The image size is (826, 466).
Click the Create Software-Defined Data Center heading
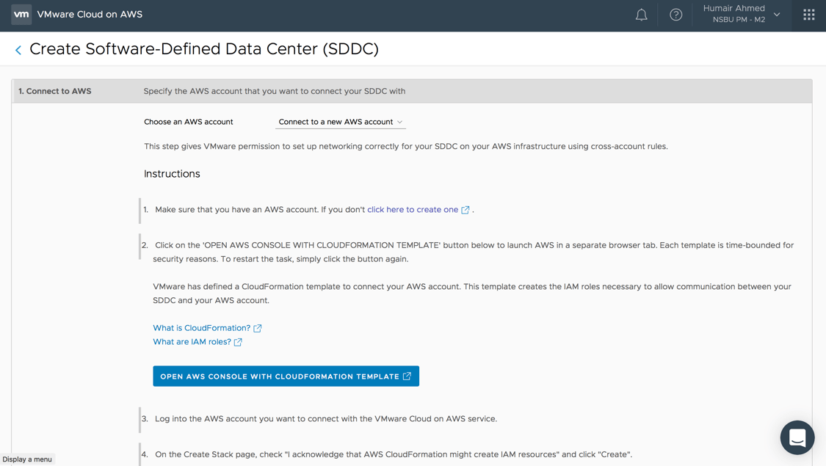[x=204, y=49]
